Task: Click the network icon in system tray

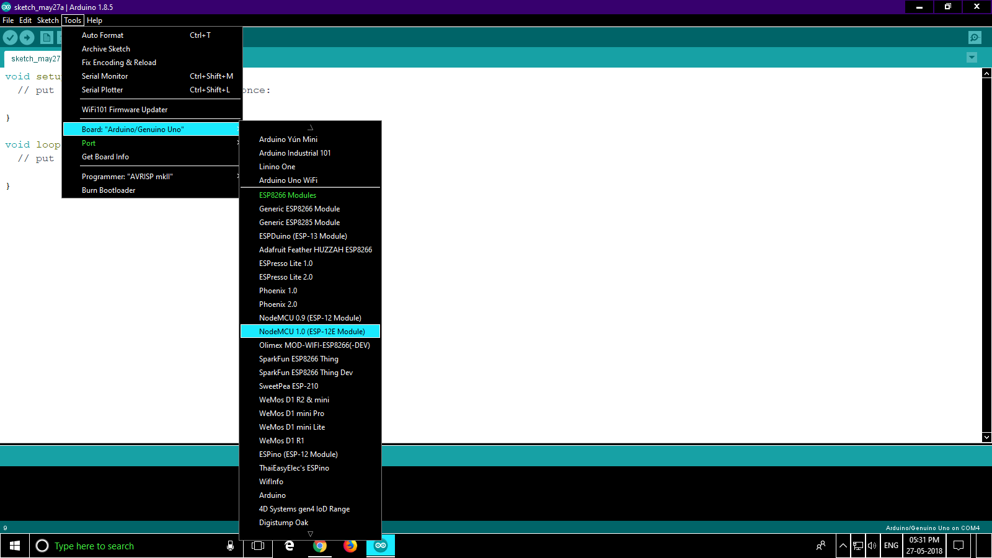Action: pyautogui.click(x=858, y=546)
